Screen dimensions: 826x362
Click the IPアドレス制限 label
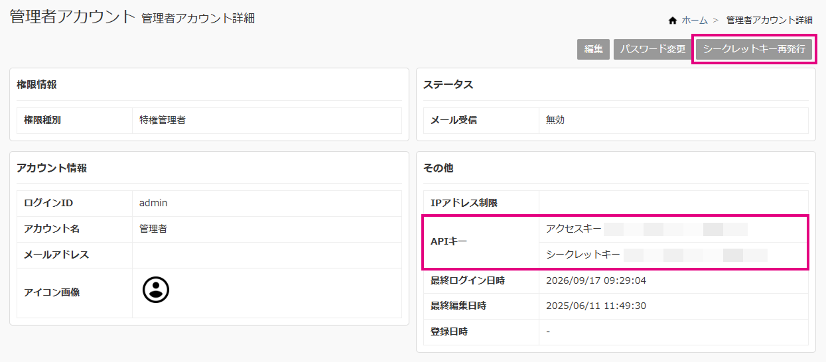(x=464, y=203)
